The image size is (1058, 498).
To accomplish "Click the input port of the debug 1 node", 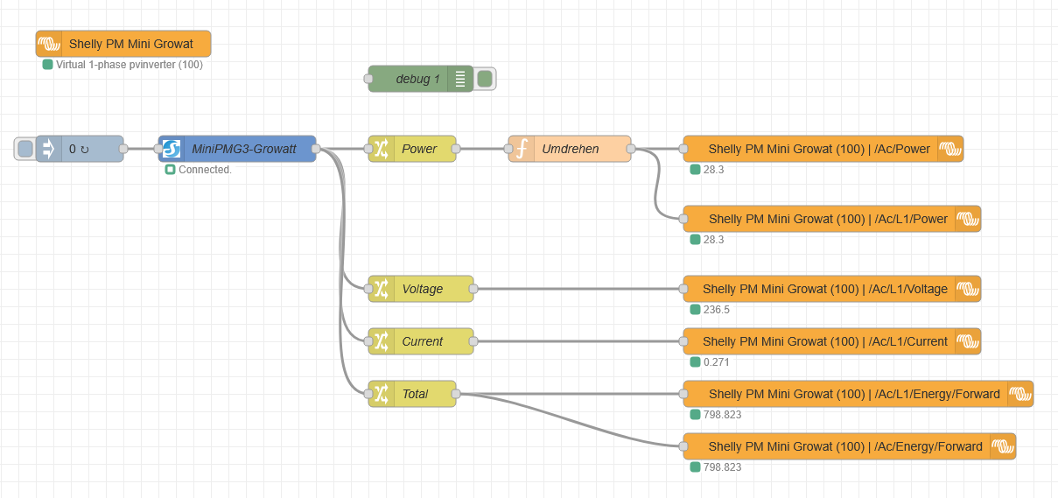I will click(x=368, y=79).
